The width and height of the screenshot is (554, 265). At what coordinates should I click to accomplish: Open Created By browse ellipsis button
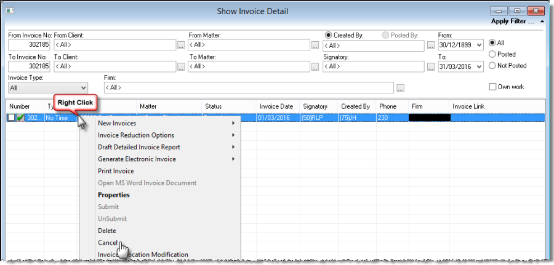point(431,45)
